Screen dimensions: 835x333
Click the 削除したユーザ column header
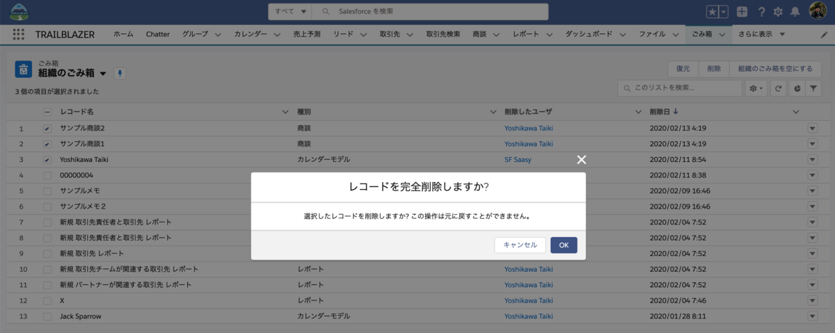click(x=529, y=112)
